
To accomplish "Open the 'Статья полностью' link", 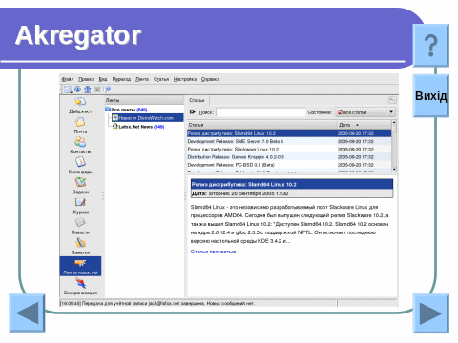I will click(x=213, y=252).
